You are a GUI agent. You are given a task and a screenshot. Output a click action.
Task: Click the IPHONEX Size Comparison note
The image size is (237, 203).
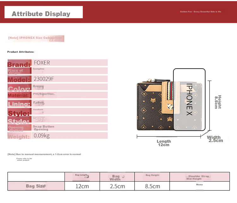coord(35,38)
